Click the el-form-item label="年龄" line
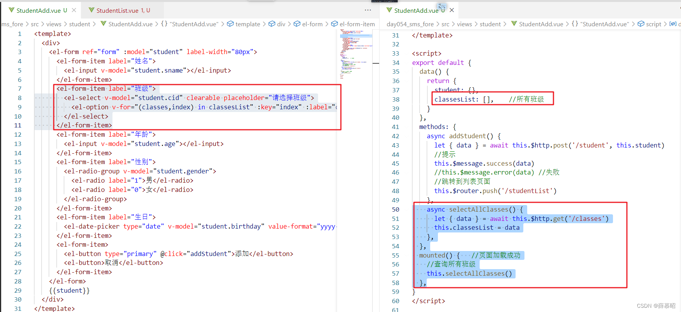This screenshot has width=681, height=312. [x=106, y=134]
